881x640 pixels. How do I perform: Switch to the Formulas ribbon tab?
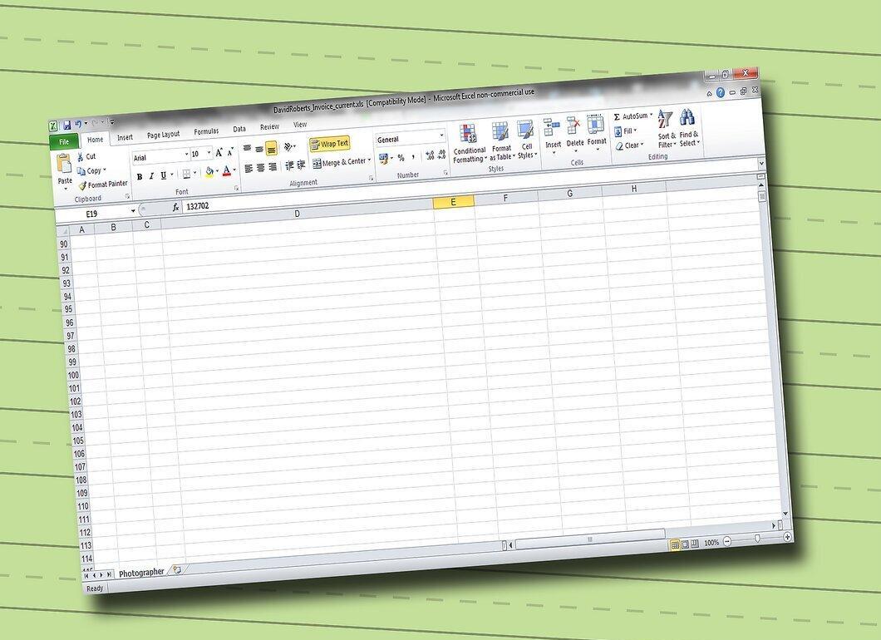[x=206, y=131]
